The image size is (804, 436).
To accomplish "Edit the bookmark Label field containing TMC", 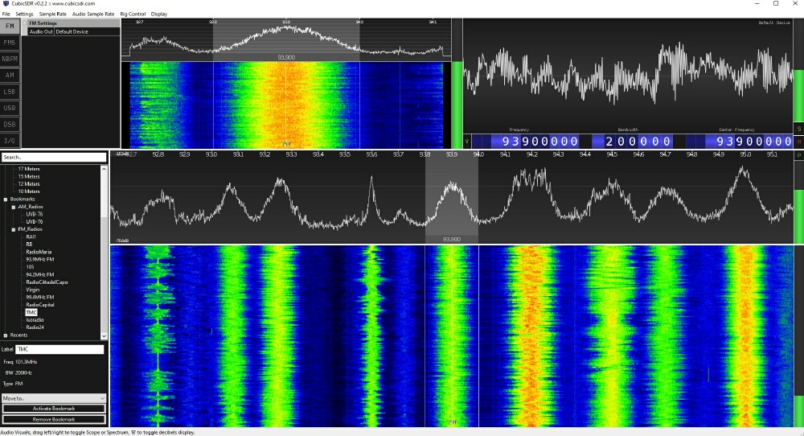I will tap(59, 349).
